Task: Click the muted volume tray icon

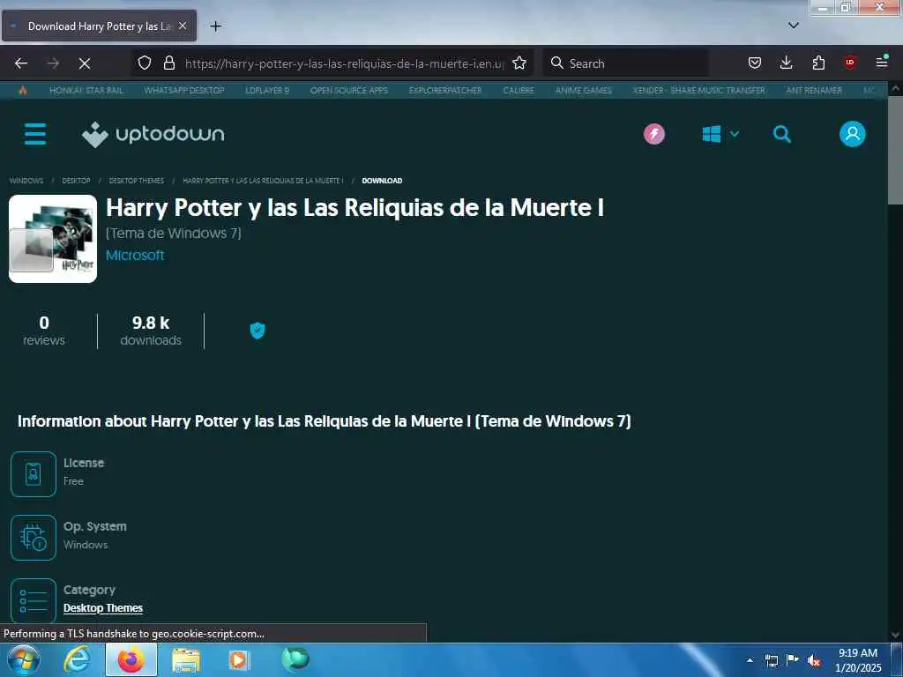Action: (814, 661)
